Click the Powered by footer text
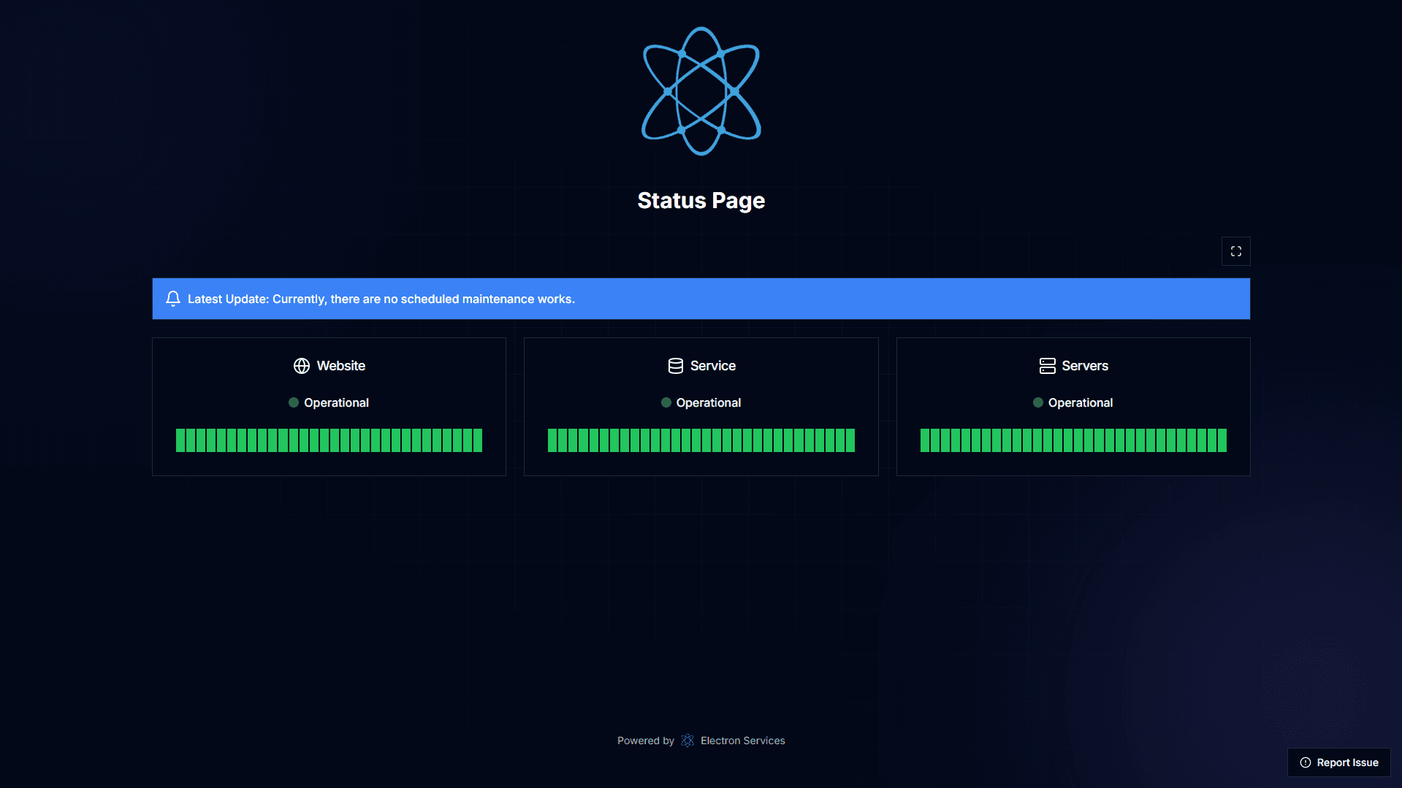Viewport: 1402px width, 788px height. (x=646, y=741)
